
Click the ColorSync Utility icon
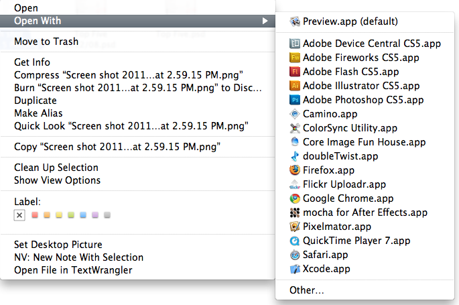pyautogui.click(x=295, y=128)
